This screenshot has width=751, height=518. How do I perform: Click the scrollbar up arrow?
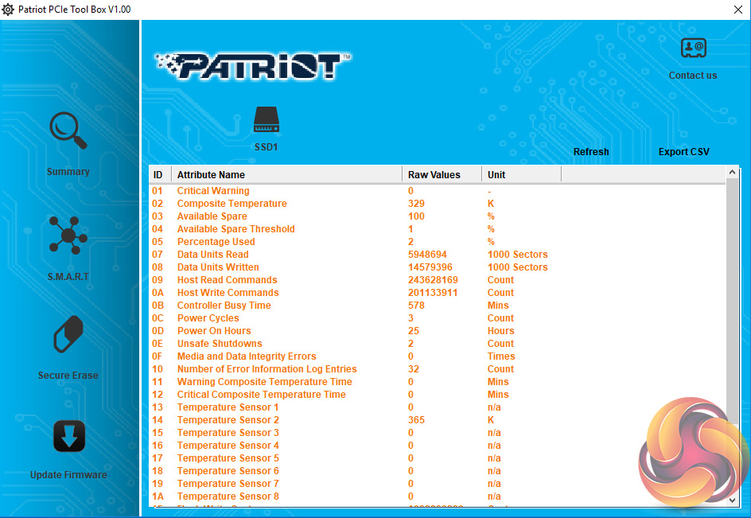pyautogui.click(x=732, y=172)
